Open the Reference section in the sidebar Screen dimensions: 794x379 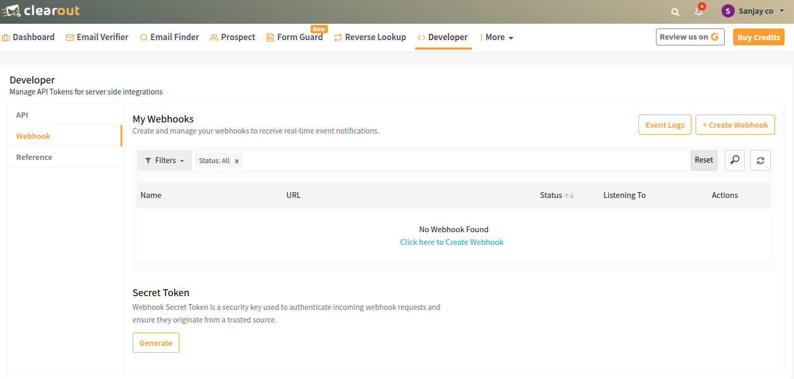(x=34, y=157)
